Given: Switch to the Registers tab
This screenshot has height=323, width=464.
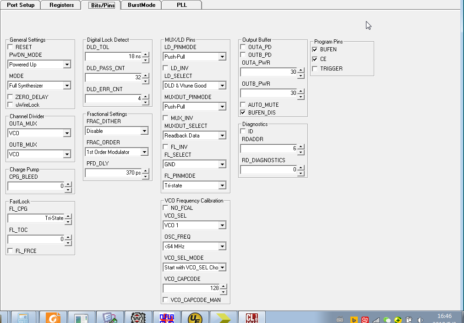Looking at the screenshot, I should (61, 5).
